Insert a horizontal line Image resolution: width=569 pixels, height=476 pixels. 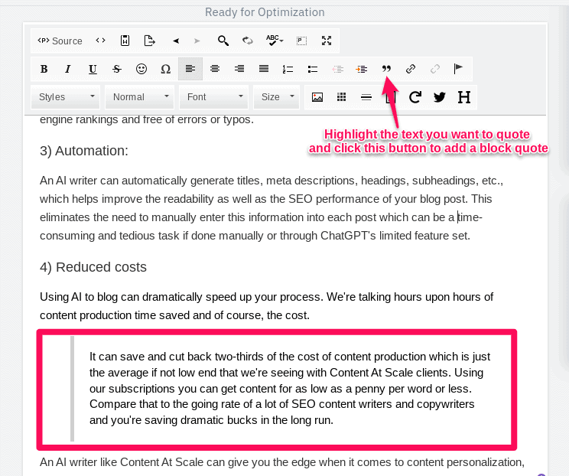[366, 97]
